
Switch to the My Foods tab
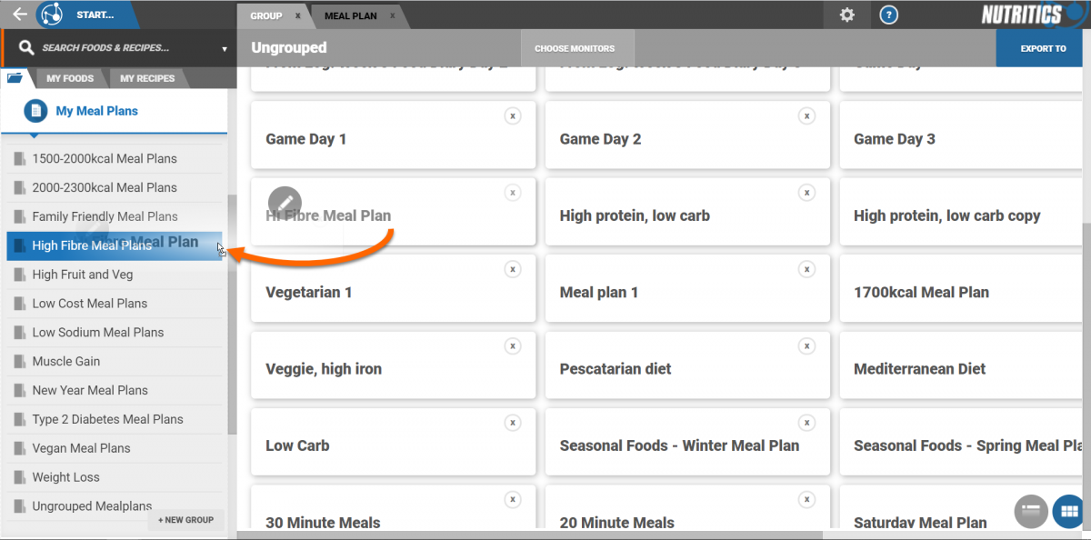(x=70, y=78)
